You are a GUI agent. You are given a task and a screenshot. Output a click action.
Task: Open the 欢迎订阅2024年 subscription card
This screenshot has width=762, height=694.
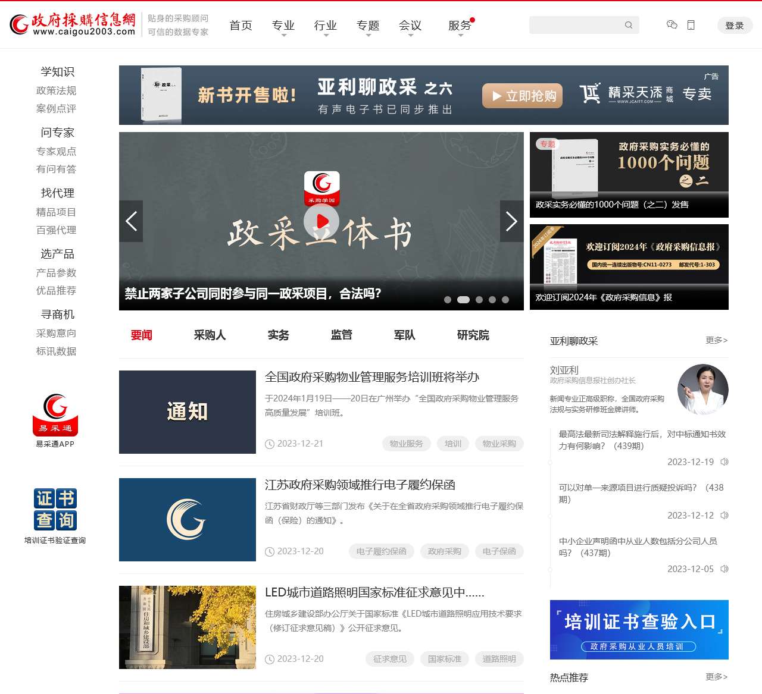629,267
